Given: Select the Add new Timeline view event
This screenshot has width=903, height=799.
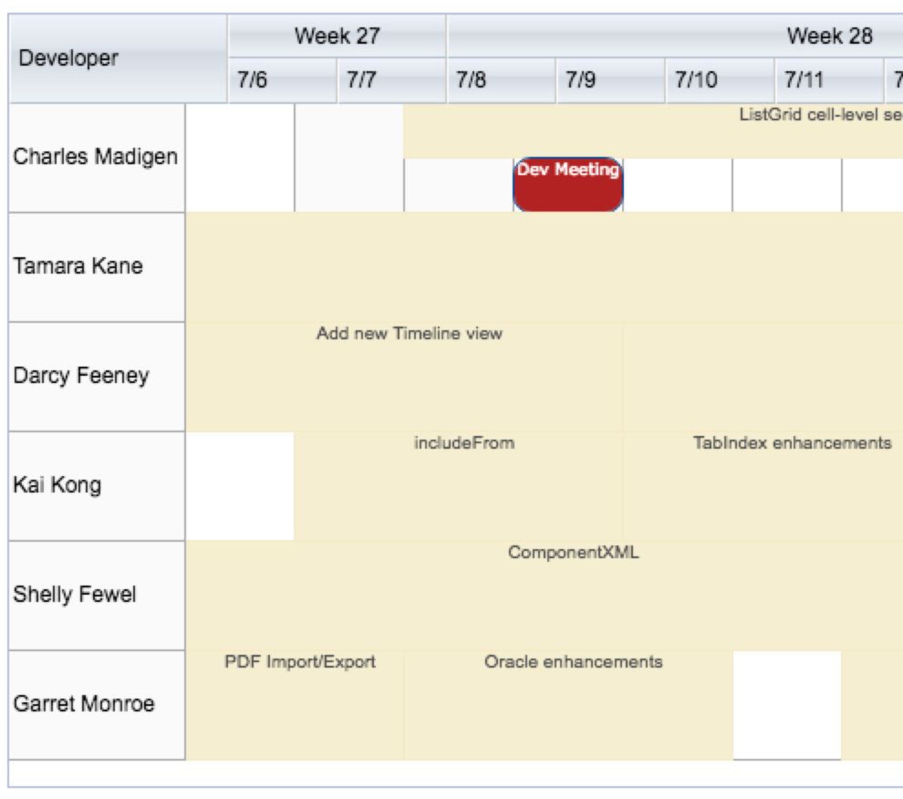Looking at the screenshot, I should pos(404,377).
